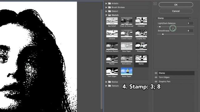Viewport: 200px width, 112px height.
Task: Click the Light/Dark Balance value field
Action: click(190, 23)
